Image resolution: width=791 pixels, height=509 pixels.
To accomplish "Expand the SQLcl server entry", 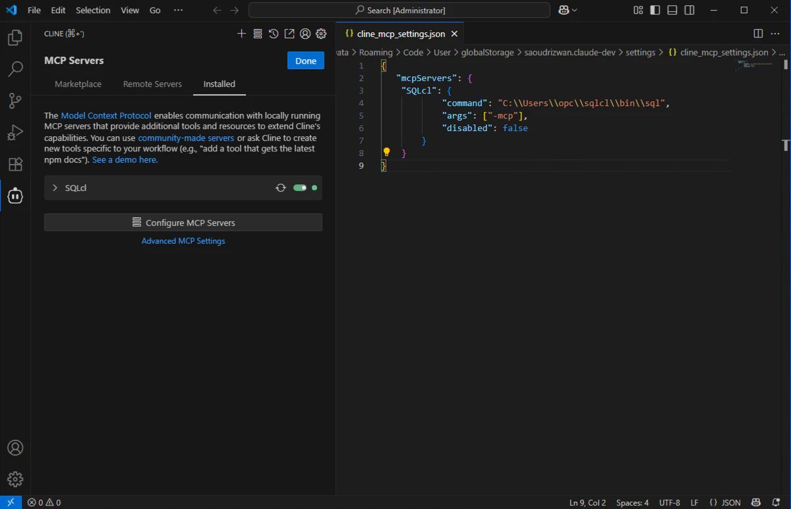I will (x=55, y=188).
